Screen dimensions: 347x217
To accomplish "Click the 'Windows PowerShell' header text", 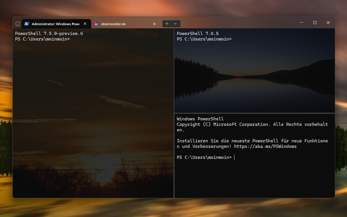I will [200, 119].
